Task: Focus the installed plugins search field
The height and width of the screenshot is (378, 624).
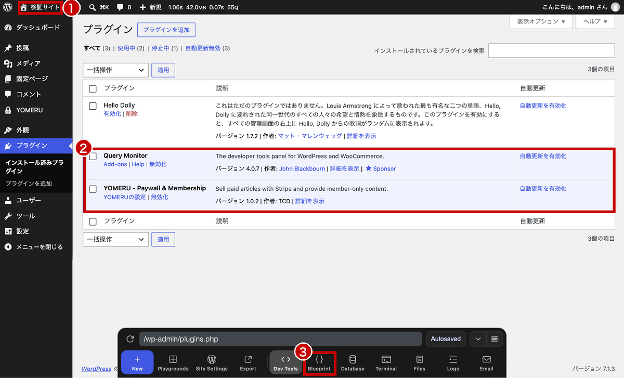Action: pos(552,50)
